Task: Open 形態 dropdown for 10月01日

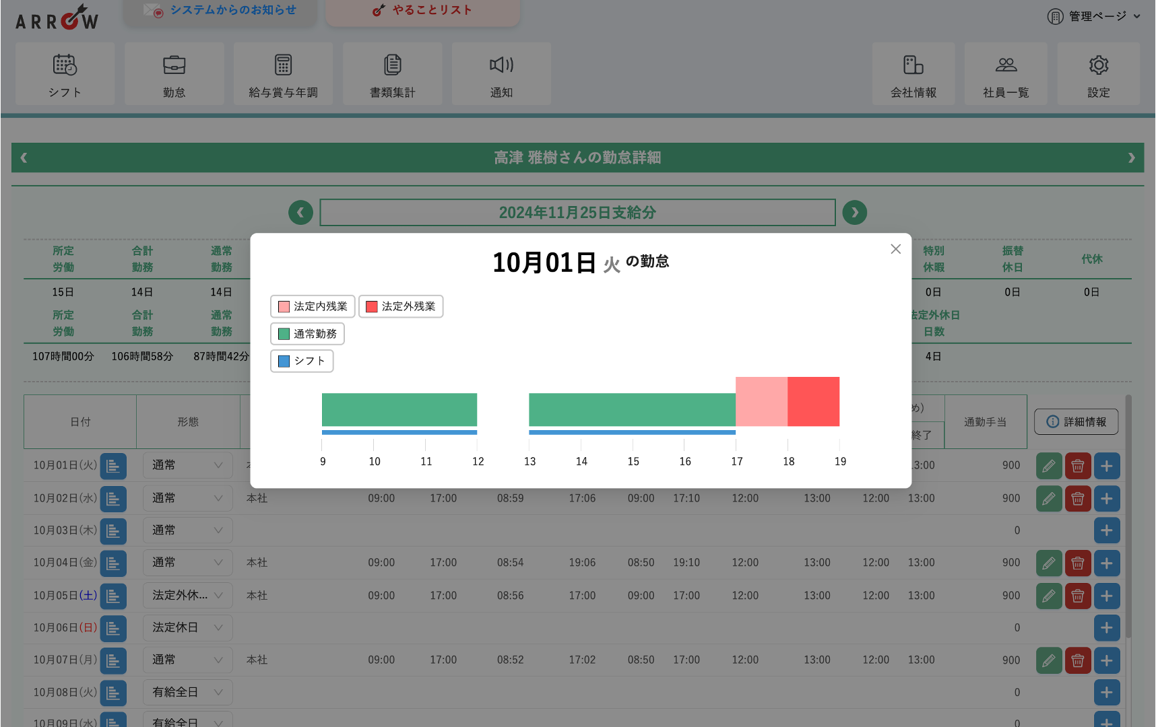Action: pyautogui.click(x=187, y=465)
